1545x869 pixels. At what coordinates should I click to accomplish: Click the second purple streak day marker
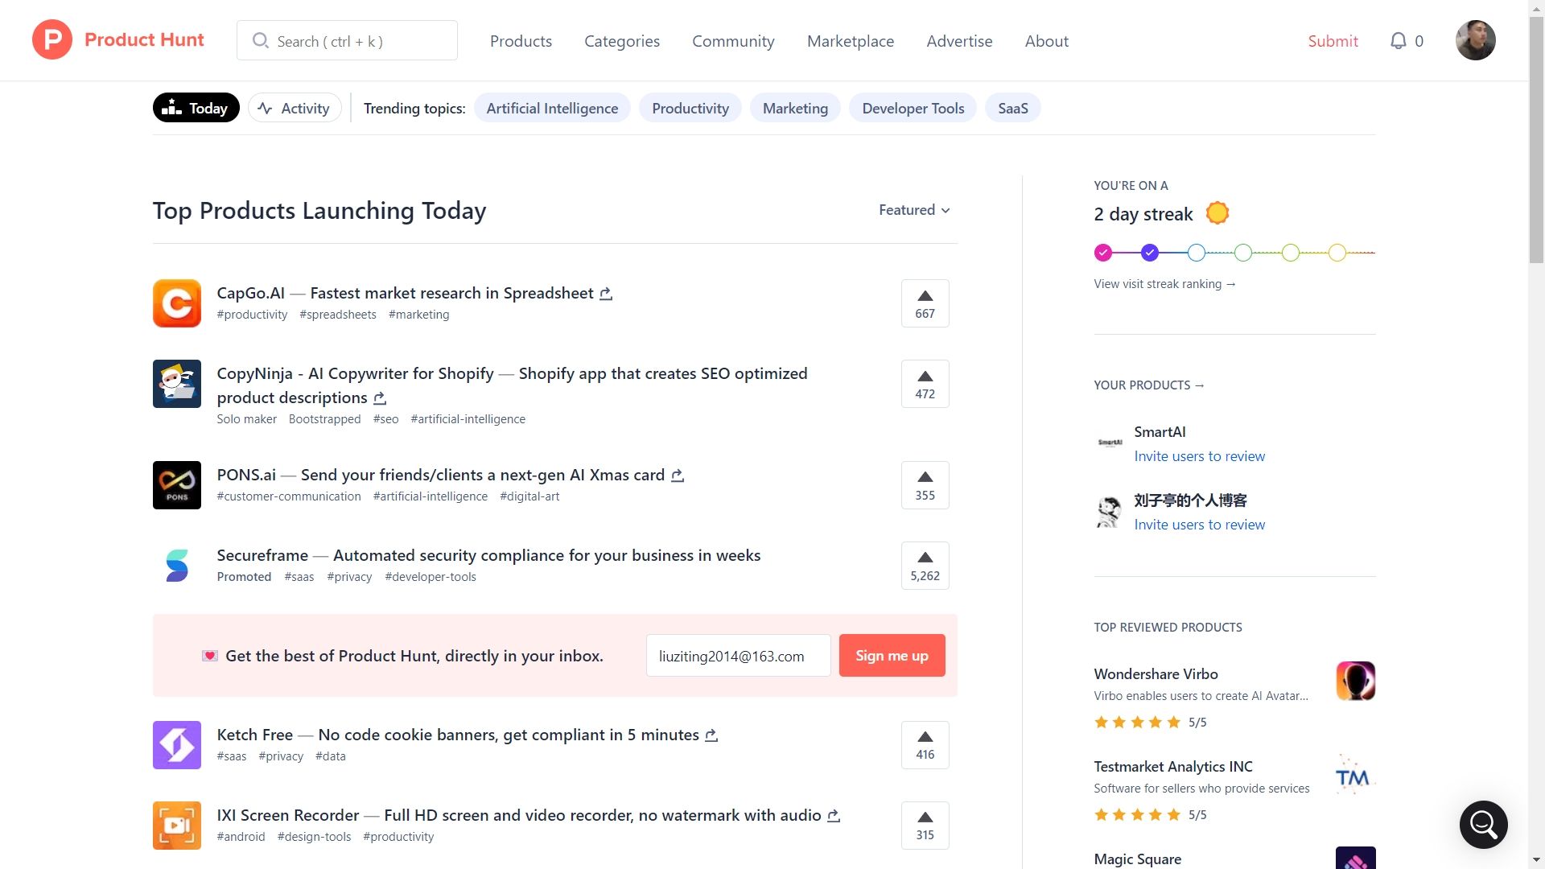[x=1150, y=253]
